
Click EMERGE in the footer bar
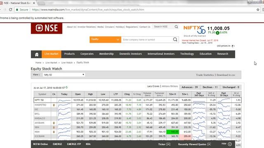(x=57, y=144)
